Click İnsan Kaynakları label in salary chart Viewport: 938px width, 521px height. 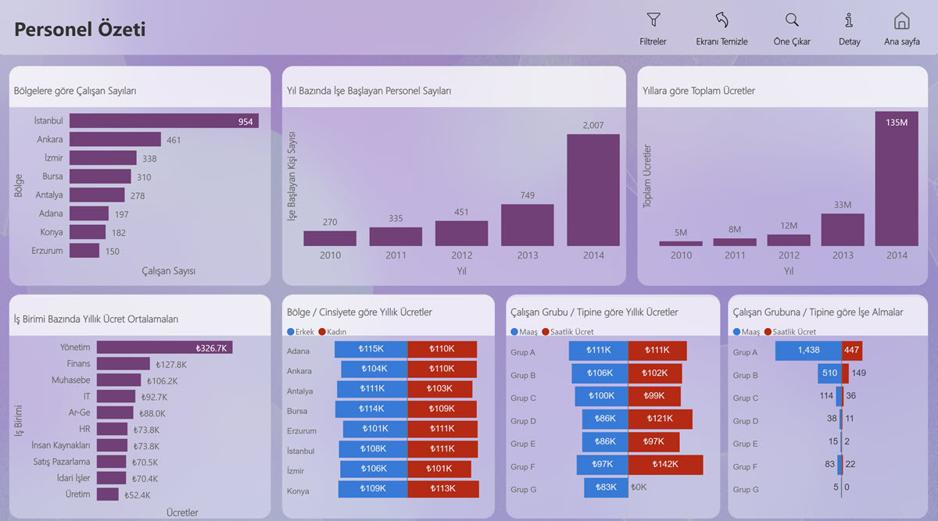[61, 445]
